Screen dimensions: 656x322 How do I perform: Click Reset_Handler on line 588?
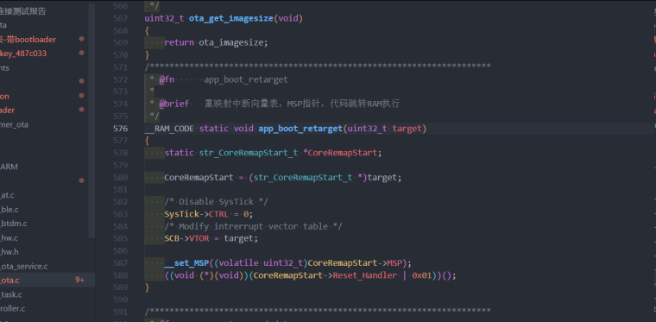click(365, 275)
